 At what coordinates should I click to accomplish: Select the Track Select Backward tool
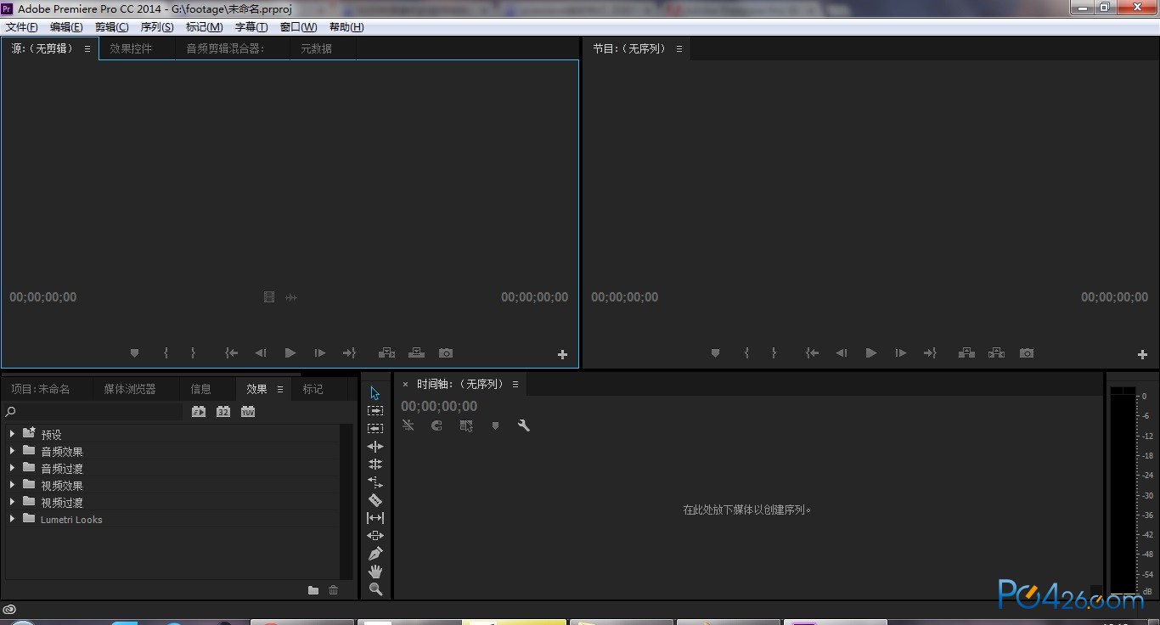375,429
